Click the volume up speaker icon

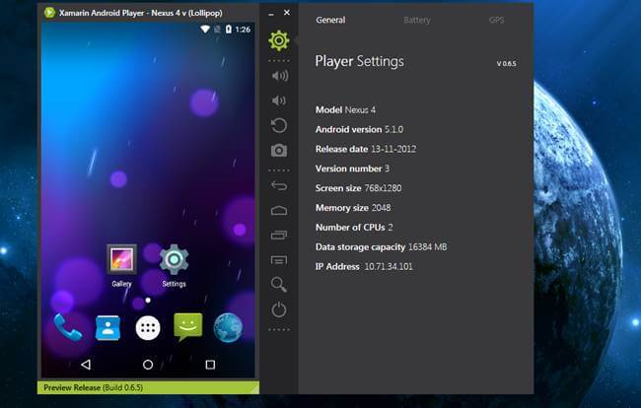[x=280, y=76]
